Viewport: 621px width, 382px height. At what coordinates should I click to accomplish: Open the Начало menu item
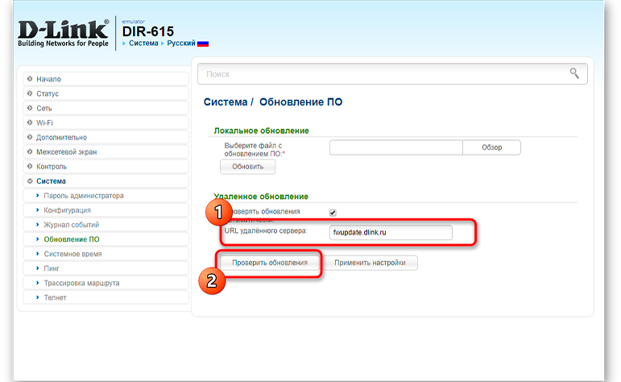[x=106, y=79]
